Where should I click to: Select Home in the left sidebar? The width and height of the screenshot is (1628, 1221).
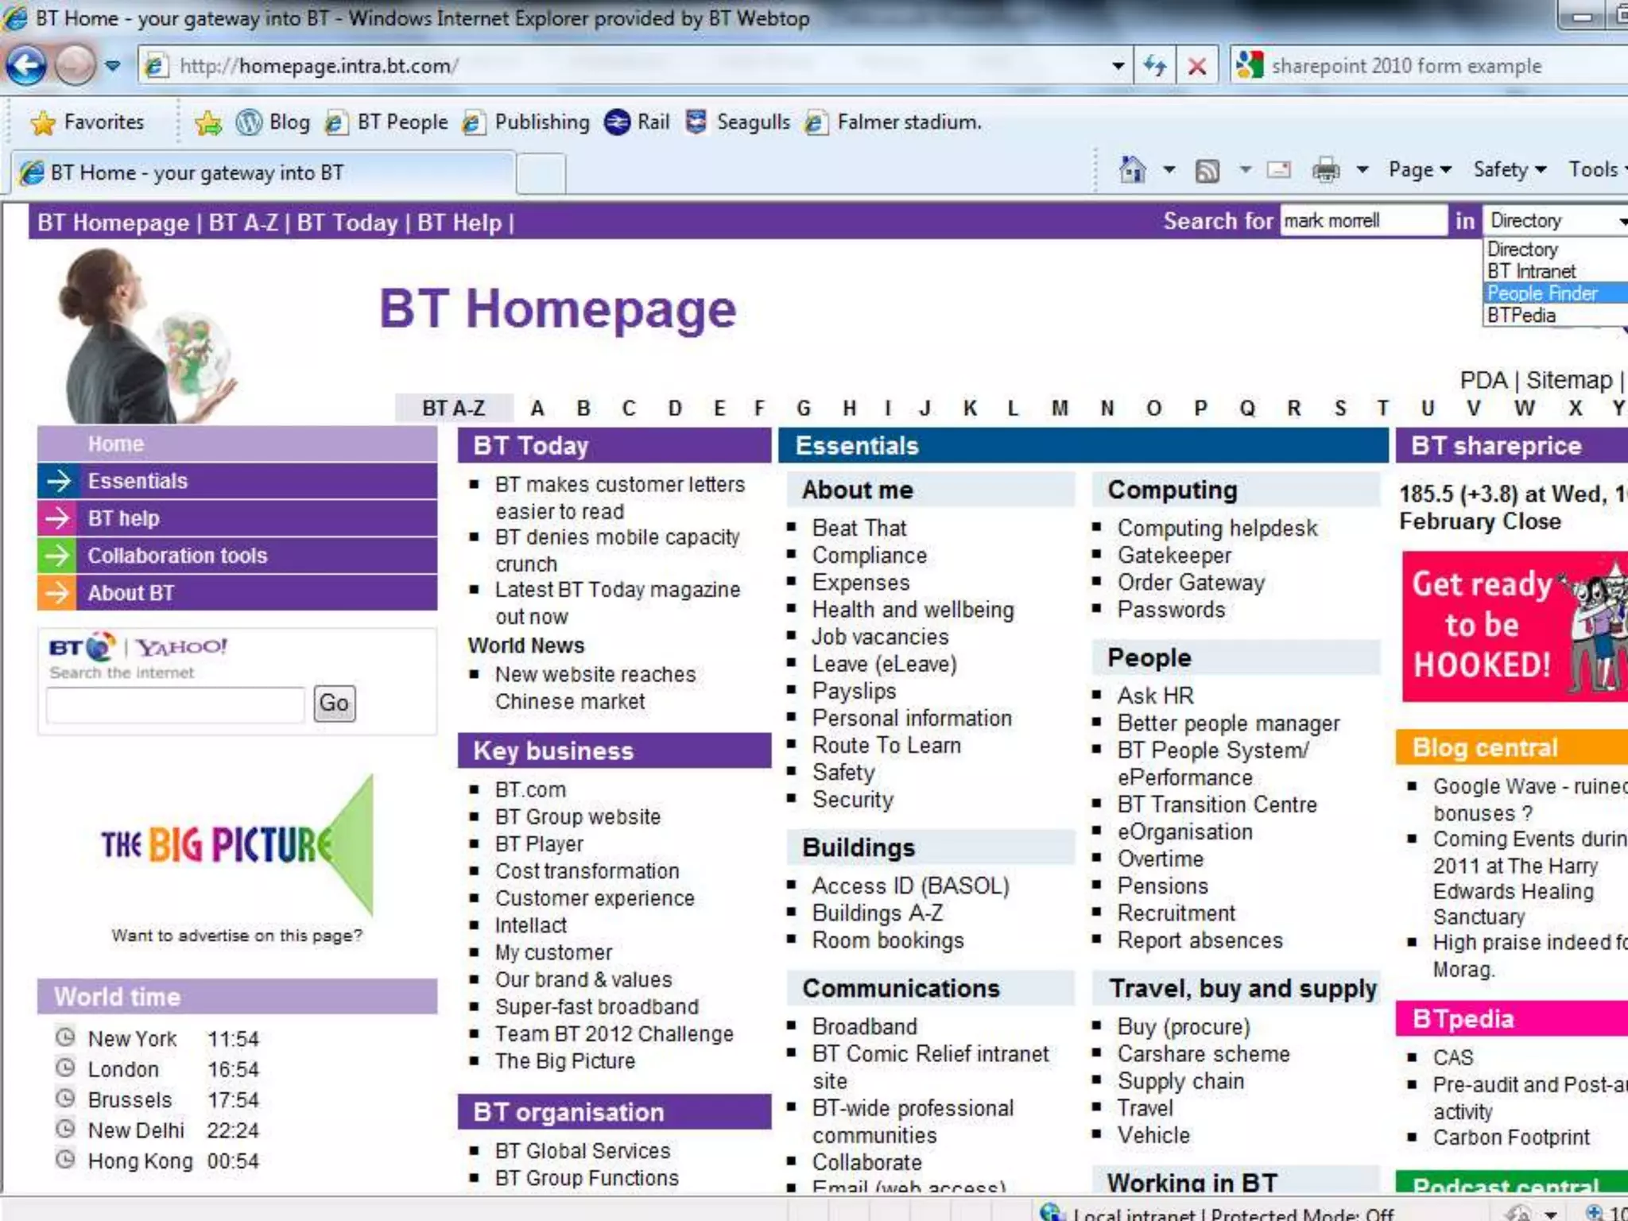tap(237, 444)
